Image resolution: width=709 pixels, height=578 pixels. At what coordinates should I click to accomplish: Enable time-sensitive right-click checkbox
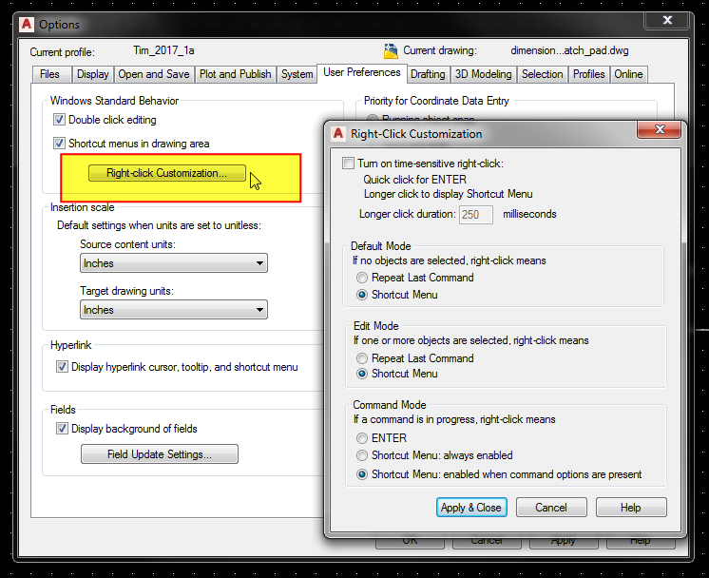coord(348,164)
